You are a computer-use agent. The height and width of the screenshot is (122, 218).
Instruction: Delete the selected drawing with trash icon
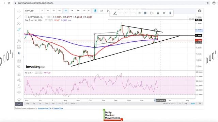point(170,13)
